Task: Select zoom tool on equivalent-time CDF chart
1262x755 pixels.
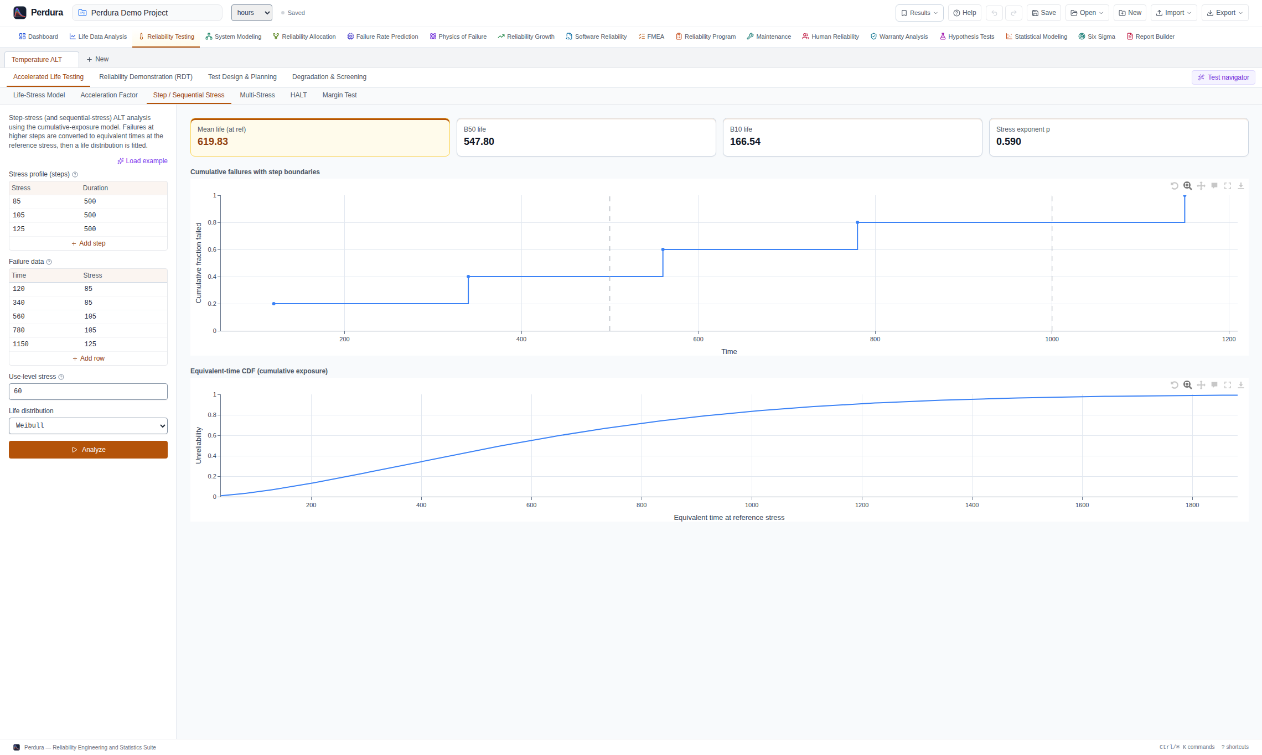Action: tap(1188, 385)
